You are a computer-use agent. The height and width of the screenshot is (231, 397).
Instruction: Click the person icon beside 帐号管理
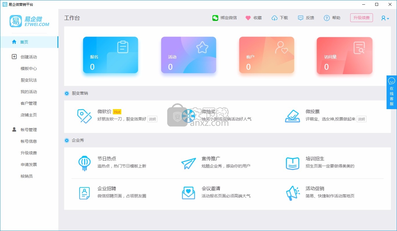pyautogui.click(x=14, y=129)
